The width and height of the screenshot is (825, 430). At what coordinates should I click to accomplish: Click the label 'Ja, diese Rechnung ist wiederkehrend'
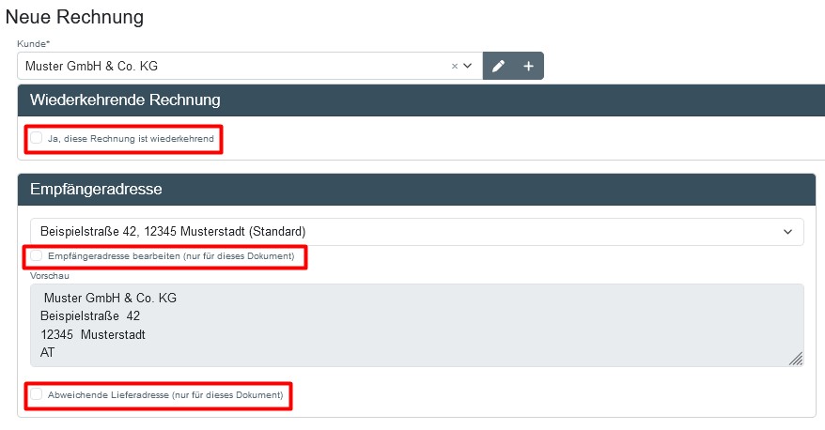pyautogui.click(x=131, y=139)
